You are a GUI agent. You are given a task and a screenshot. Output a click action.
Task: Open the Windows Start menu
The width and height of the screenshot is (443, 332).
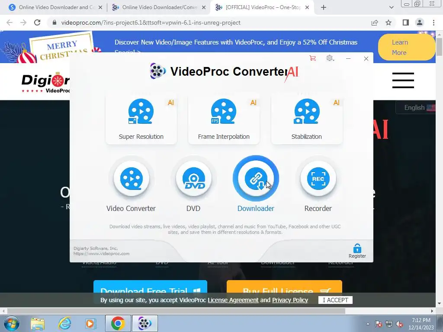11,323
